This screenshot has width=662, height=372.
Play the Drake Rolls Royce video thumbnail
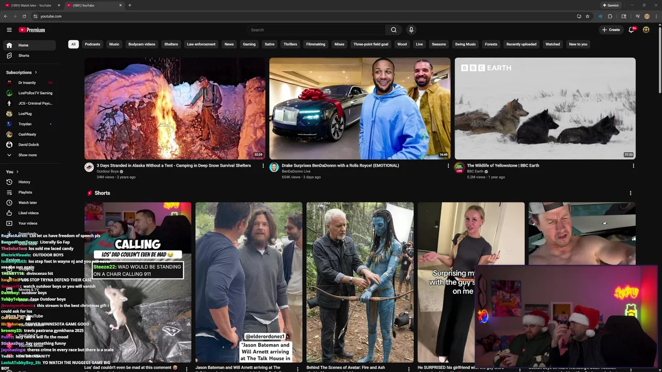[x=360, y=109]
